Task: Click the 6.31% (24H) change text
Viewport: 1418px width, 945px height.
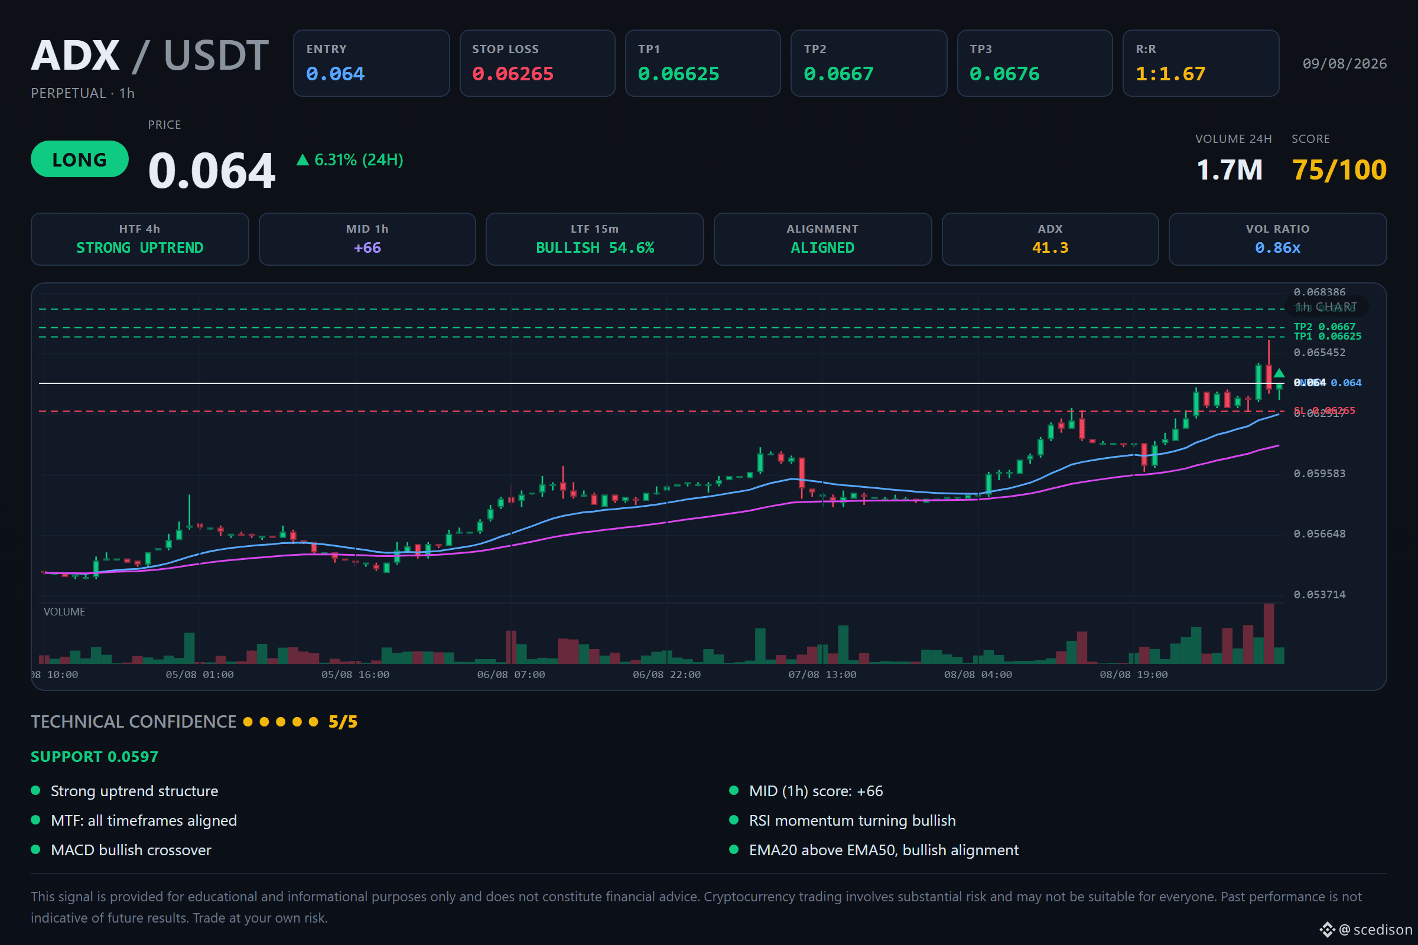Action: pos(359,159)
